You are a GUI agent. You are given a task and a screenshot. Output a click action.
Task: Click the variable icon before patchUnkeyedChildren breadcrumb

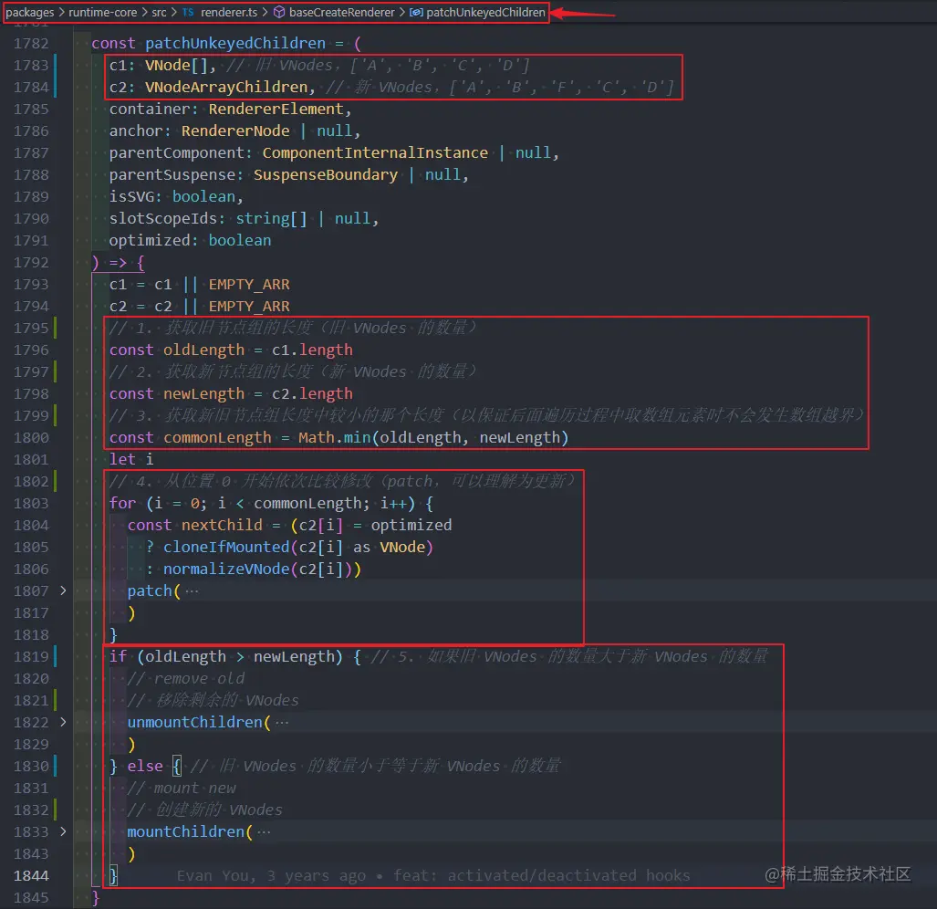pyautogui.click(x=416, y=12)
